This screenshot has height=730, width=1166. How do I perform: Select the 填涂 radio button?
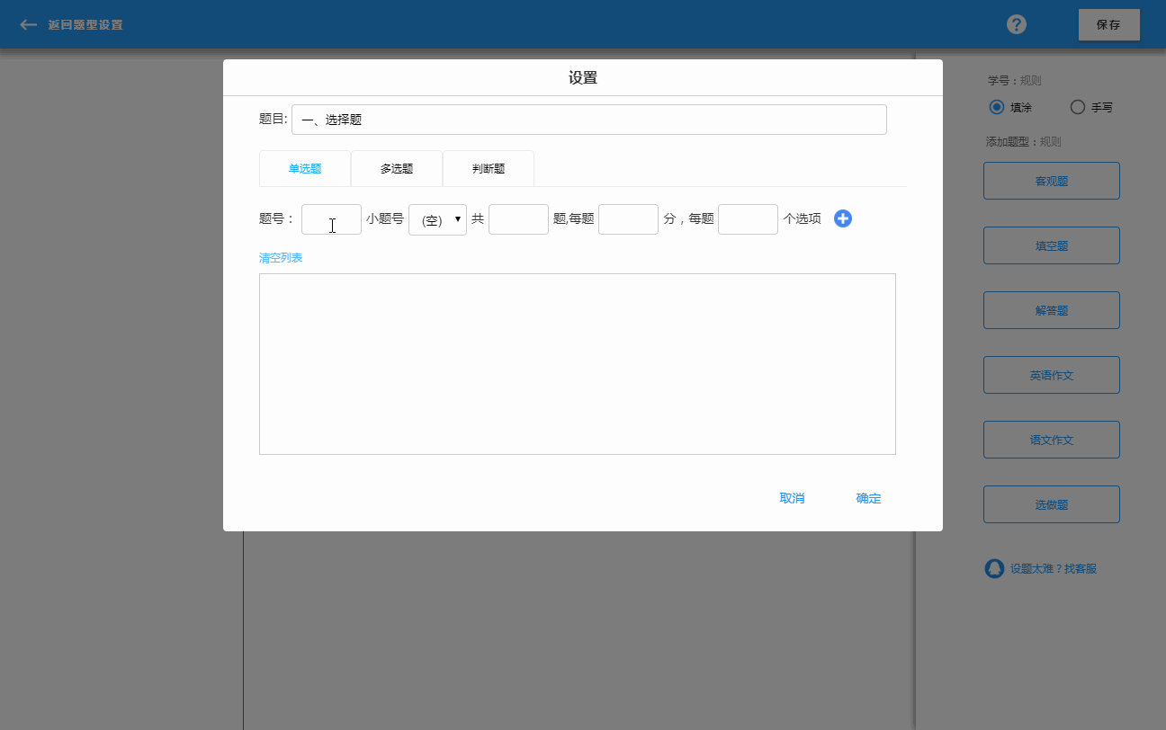997,107
